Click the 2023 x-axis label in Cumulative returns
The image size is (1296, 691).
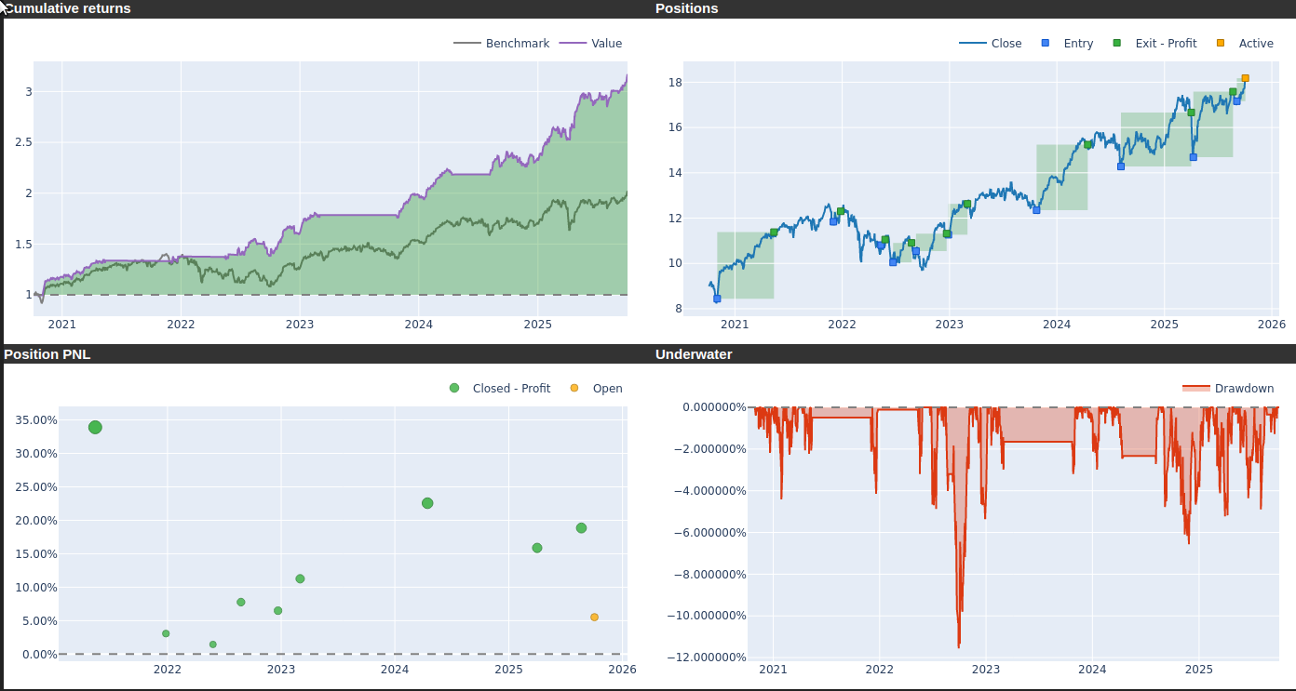300,325
